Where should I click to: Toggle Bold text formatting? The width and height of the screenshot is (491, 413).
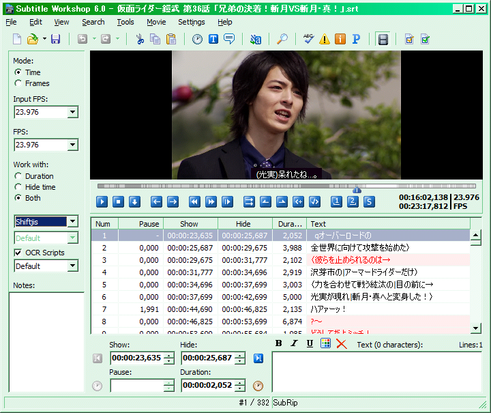[278, 343]
